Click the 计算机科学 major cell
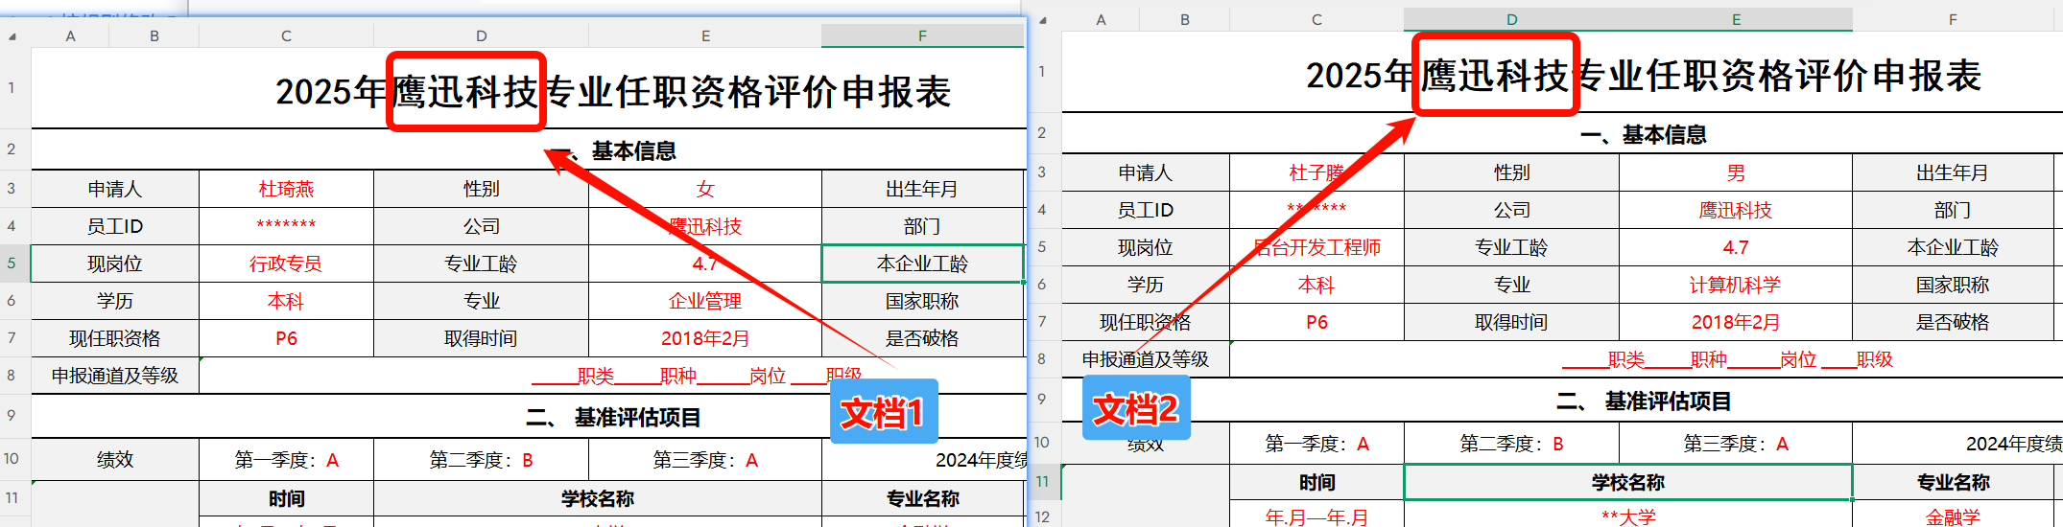The height and width of the screenshot is (527, 2063). tap(1736, 285)
